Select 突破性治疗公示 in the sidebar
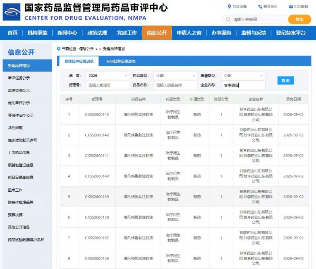The image size is (316, 269). [21, 115]
